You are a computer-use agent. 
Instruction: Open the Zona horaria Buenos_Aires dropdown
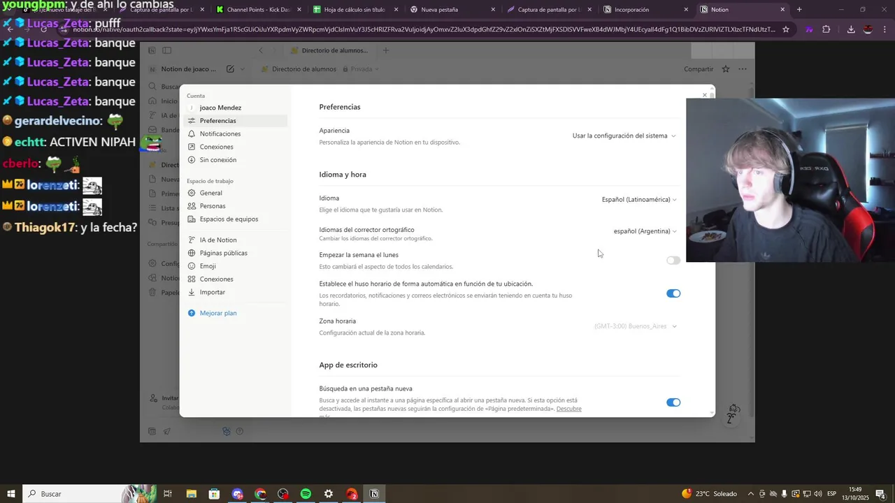(x=635, y=326)
